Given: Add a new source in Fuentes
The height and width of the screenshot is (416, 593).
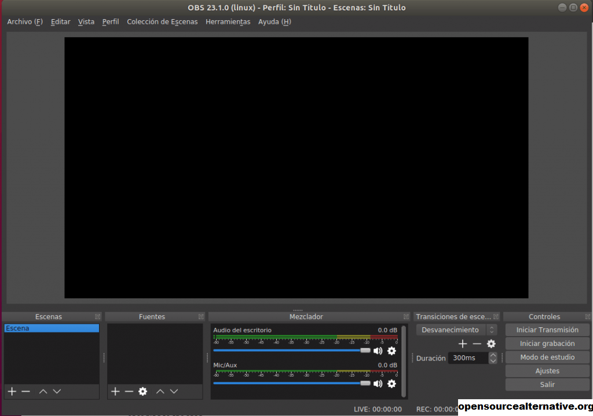Looking at the screenshot, I should click(115, 392).
